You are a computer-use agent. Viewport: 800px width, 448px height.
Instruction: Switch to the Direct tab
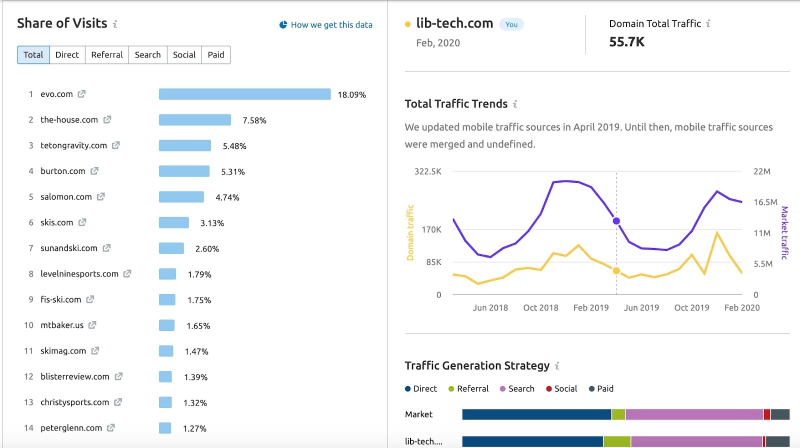(x=67, y=55)
